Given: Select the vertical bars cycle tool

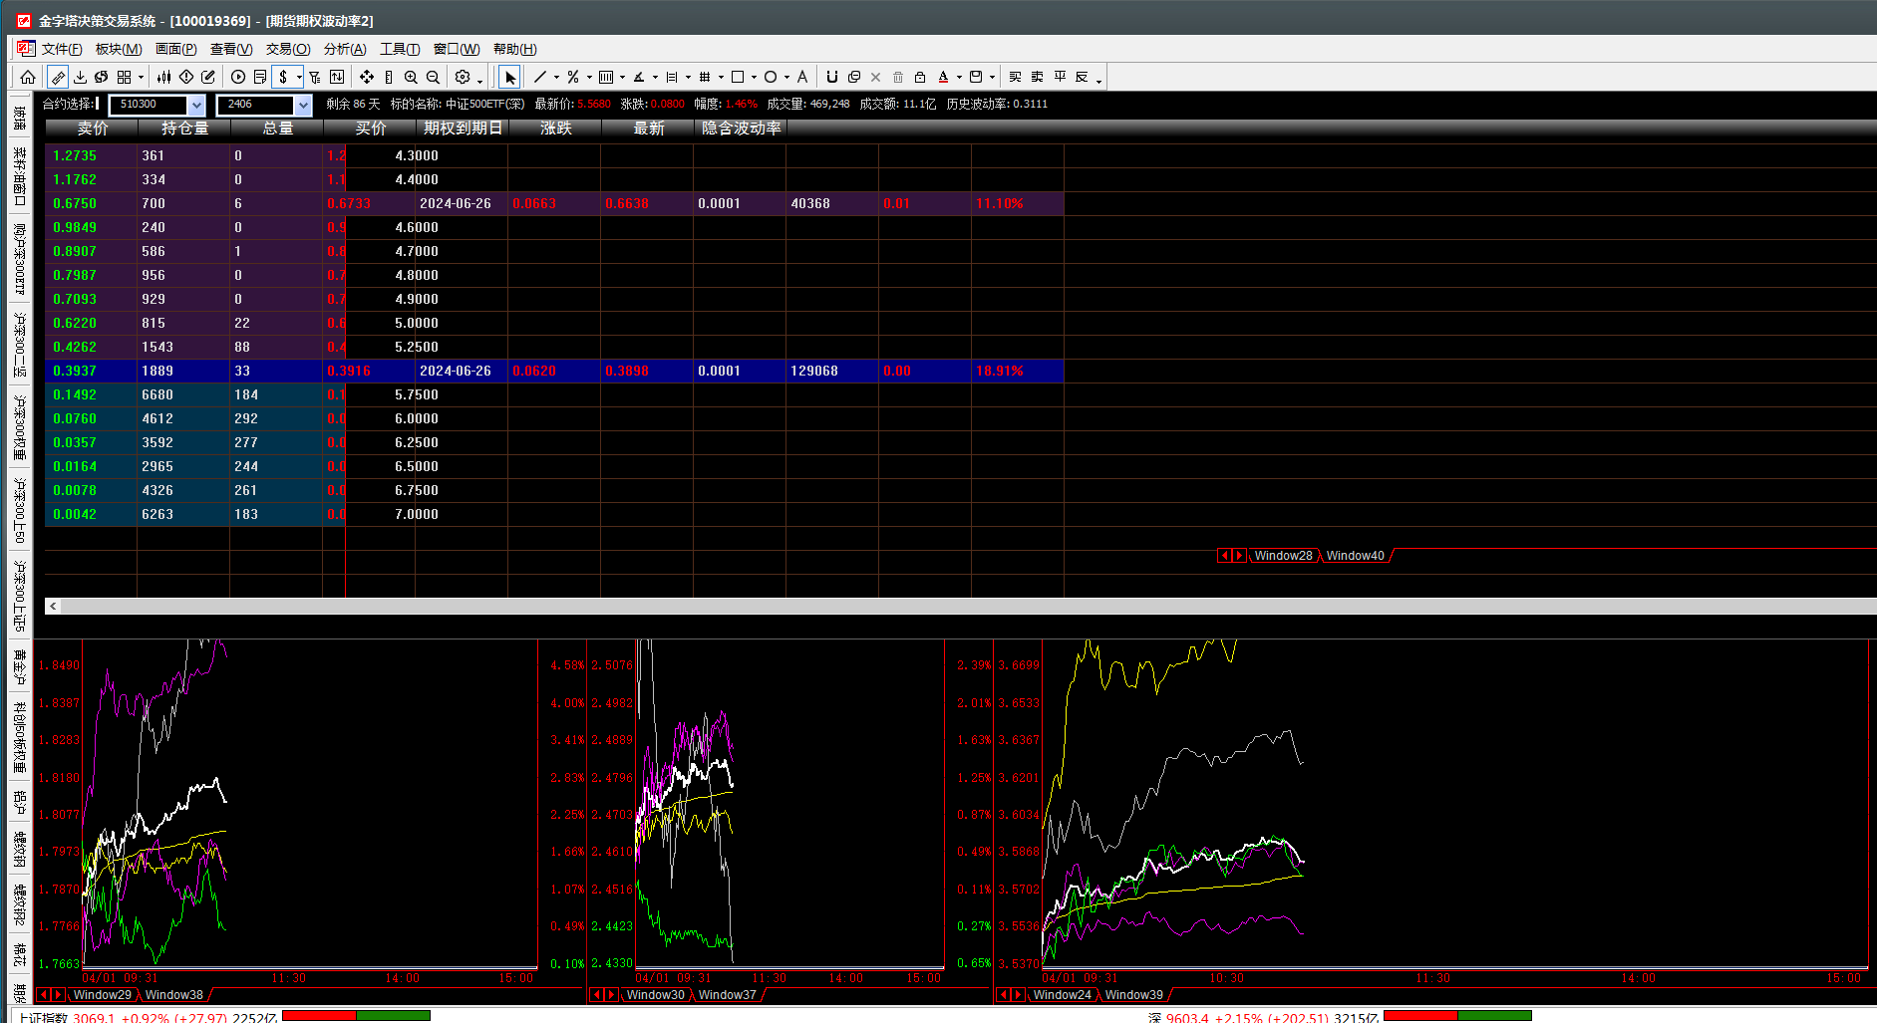Looking at the screenshot, I should click(x=606, y=77).
